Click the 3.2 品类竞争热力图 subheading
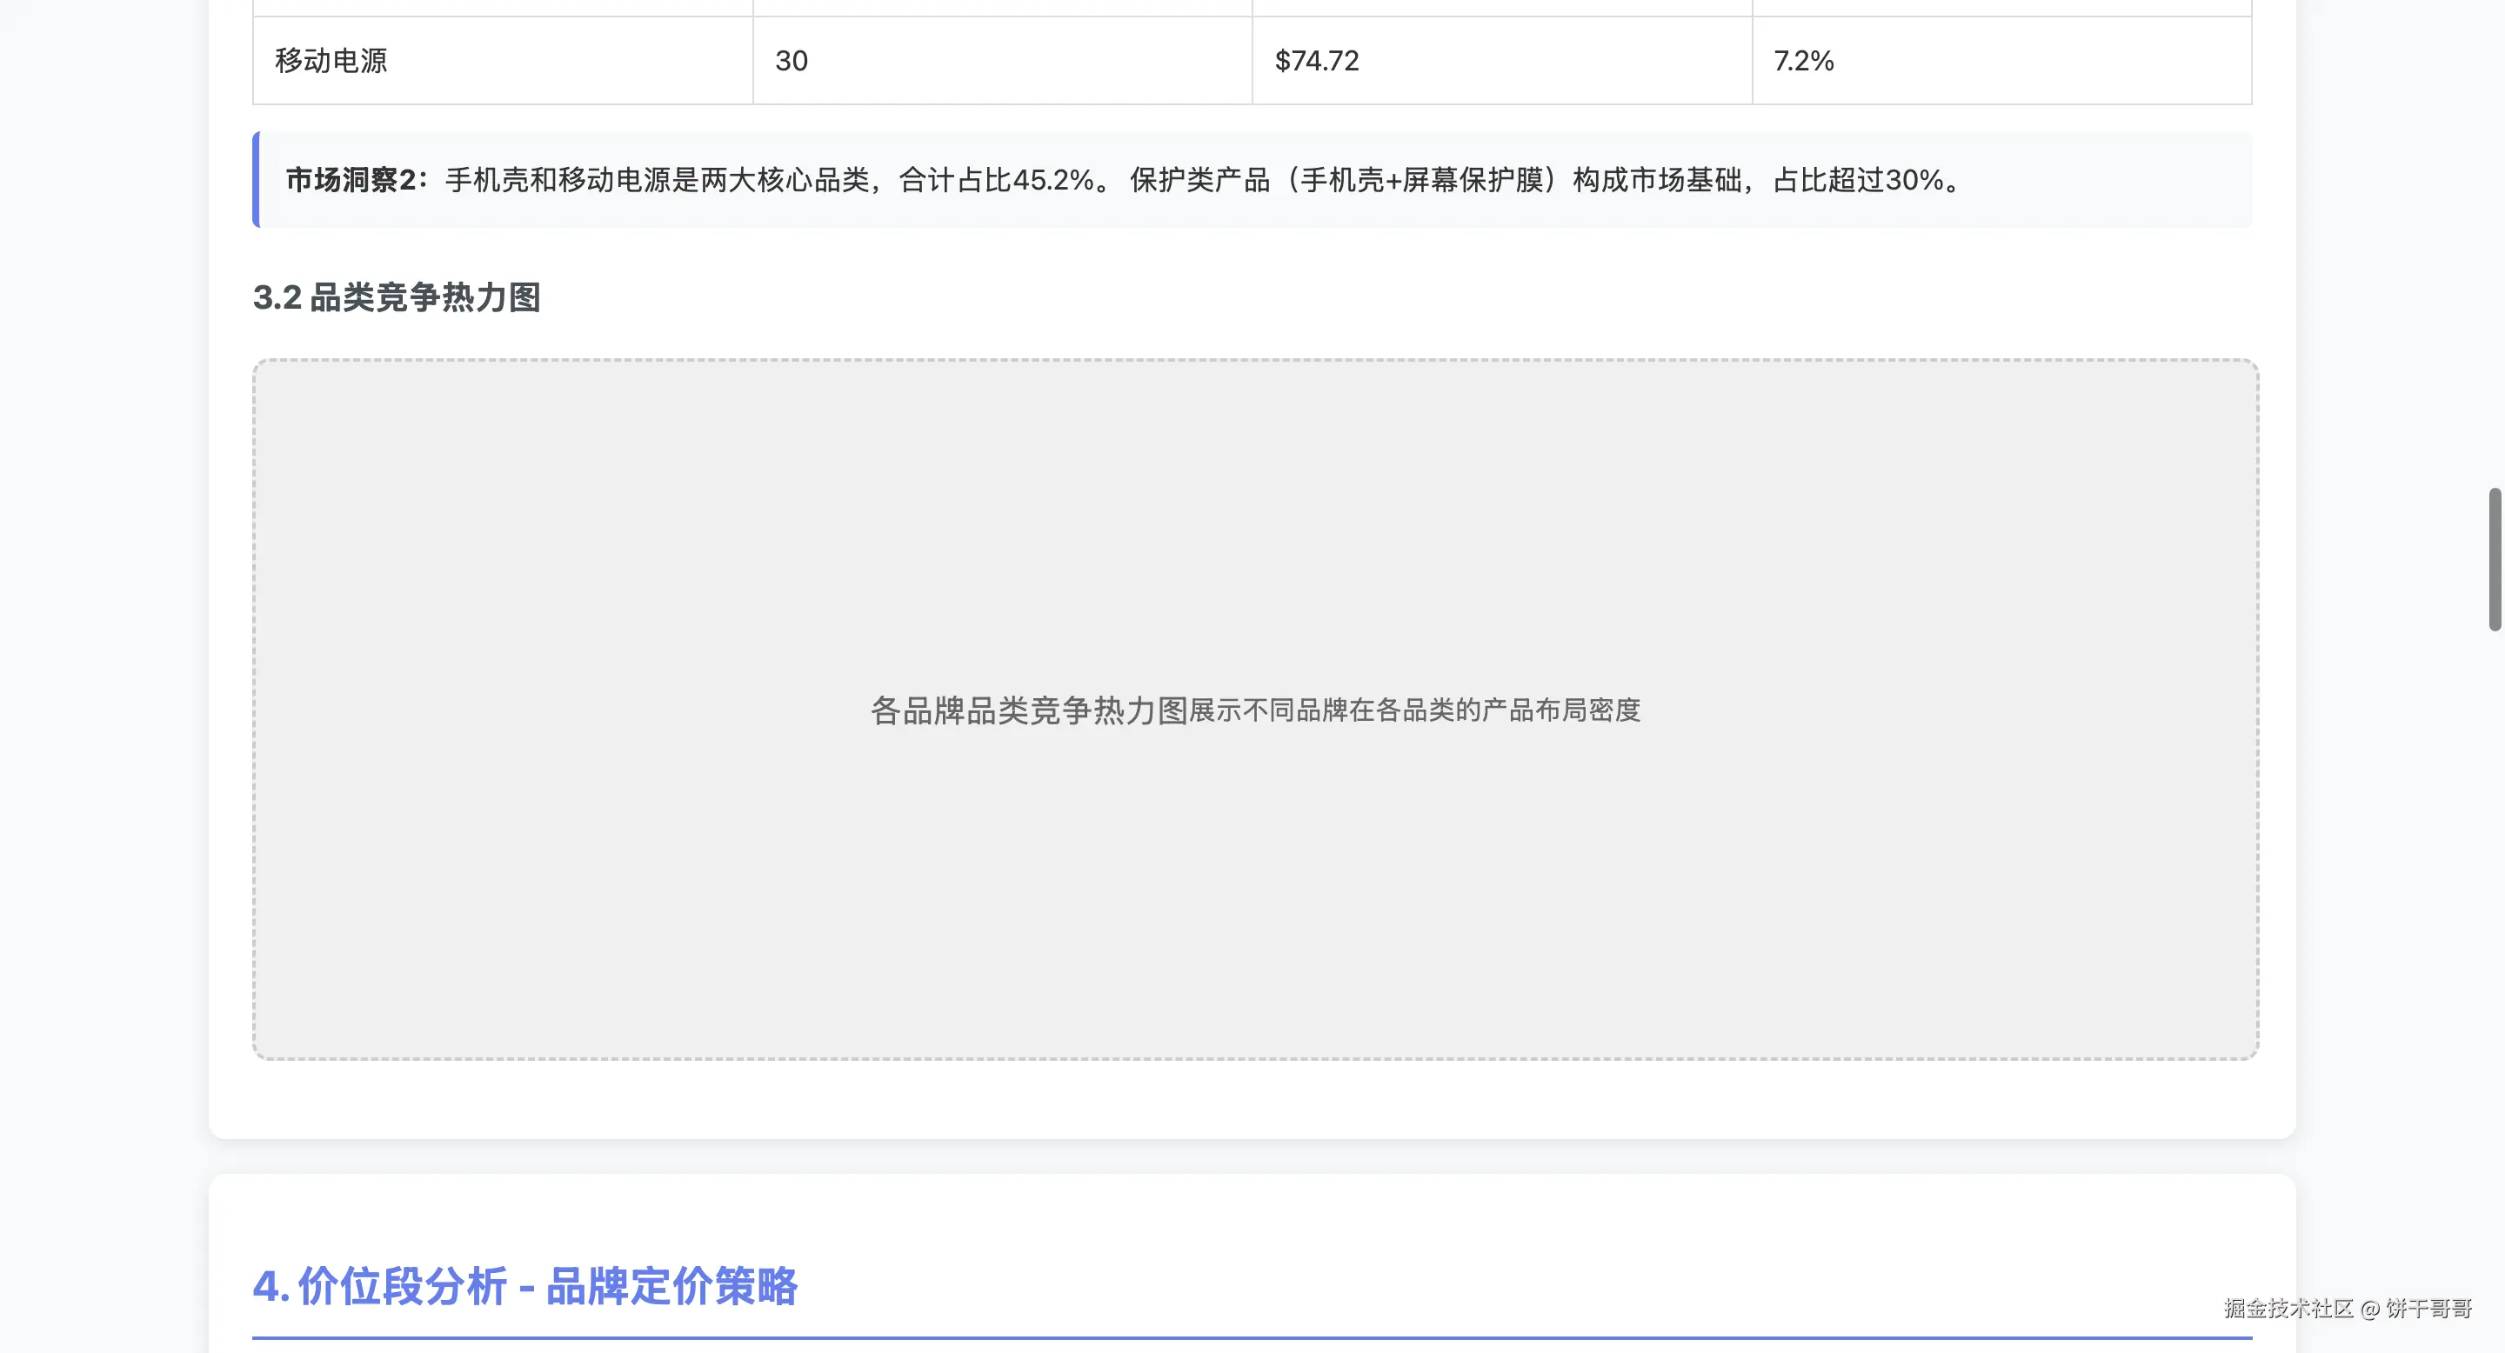2505x1353 pixels. point(396,297)
